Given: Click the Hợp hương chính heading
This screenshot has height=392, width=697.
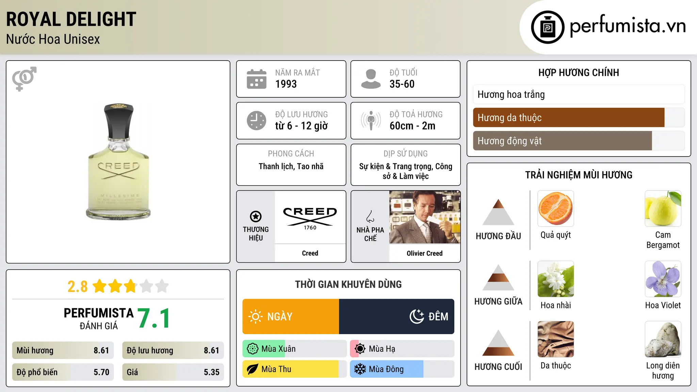Looking at the screenshot, I should point(579,72).
